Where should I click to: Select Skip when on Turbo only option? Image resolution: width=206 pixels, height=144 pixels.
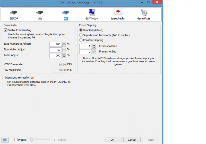click(81, 35)
